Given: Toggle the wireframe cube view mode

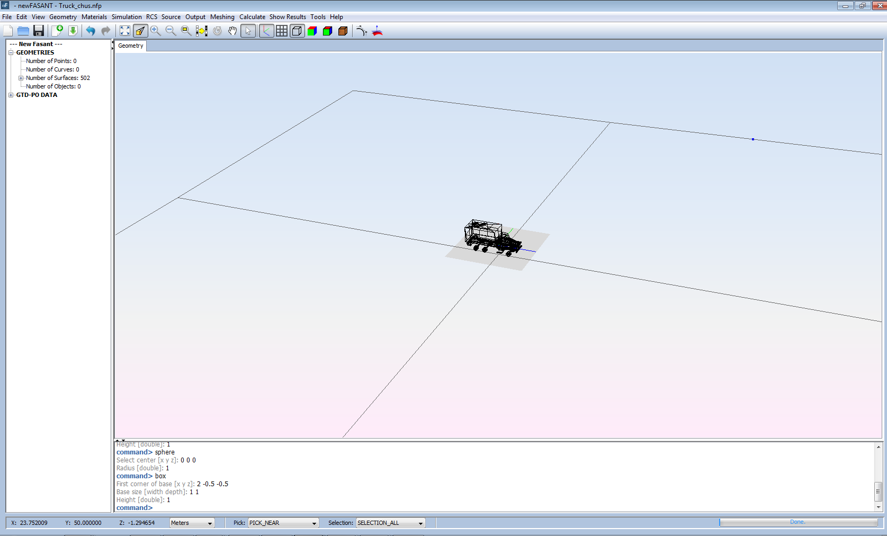Looking at the screenshot, I should [x=297, y=31].
